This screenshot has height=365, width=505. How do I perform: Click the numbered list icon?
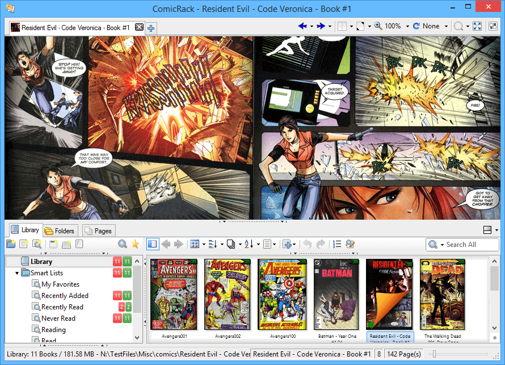(337, 244)
